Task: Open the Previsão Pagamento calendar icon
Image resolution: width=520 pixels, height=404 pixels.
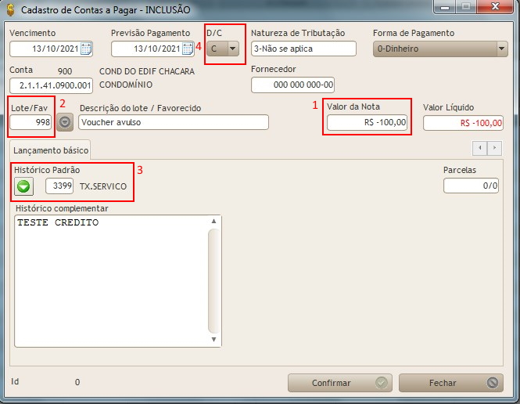Action: (188, 49)
